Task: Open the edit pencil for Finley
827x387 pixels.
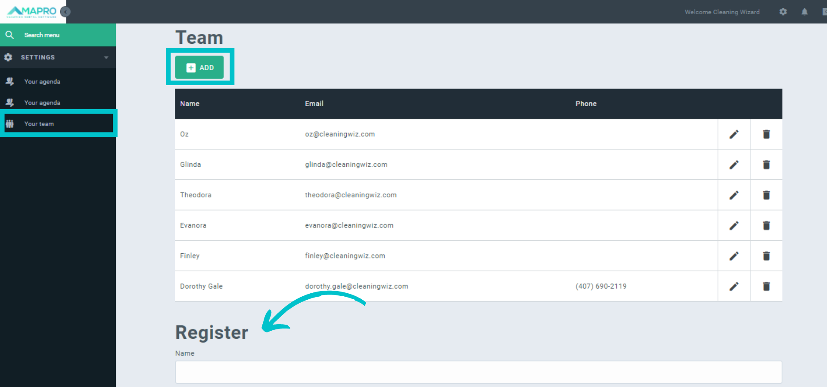Action: [x=734, y=256]
